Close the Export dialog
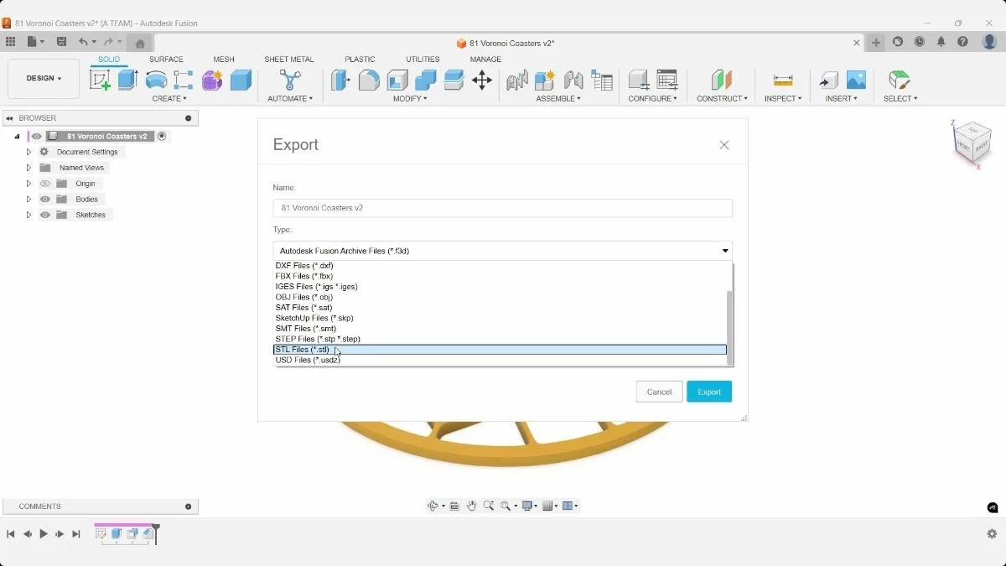Viewport: 1006px width, 566px height. point(724,145)
